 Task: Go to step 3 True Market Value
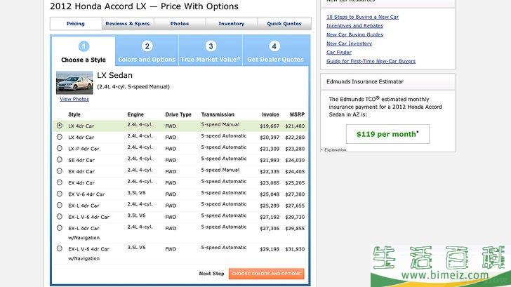[x=211, y=51]
